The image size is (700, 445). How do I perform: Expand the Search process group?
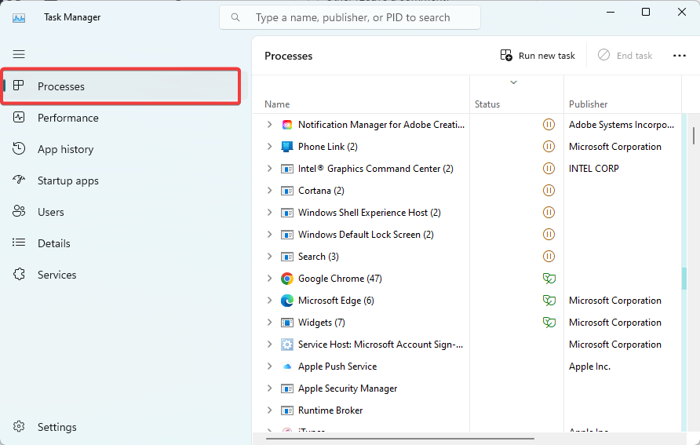(x=269, y=256)
